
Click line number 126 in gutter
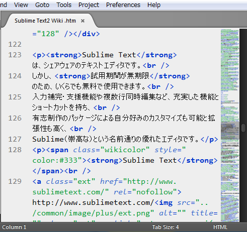click(15, 118)
